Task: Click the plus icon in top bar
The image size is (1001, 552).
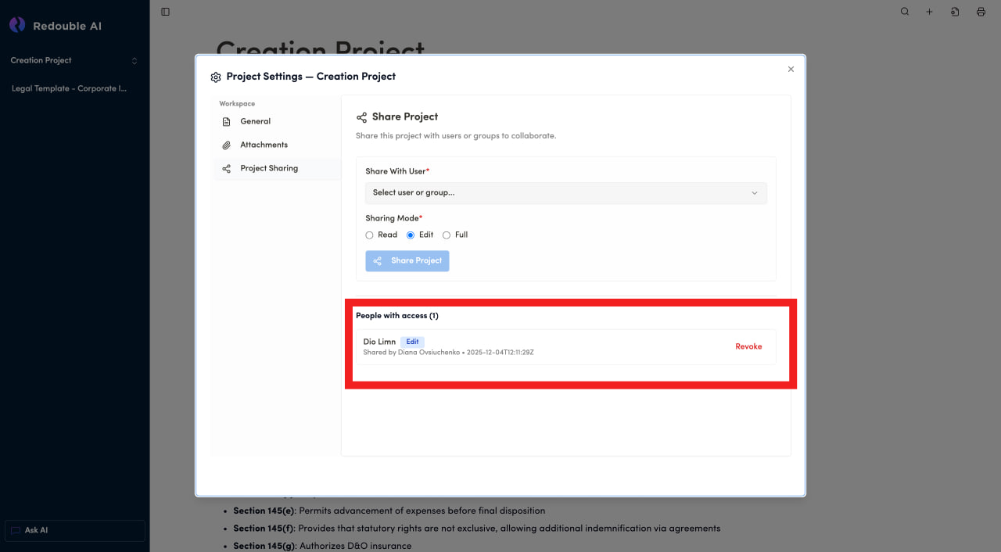Action: pos(930,12)
